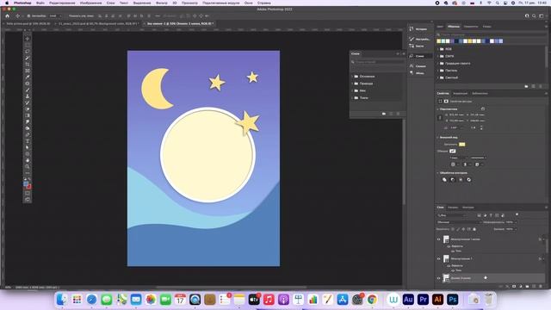
Task: Create new group in Layers panel
Action: (527, 287)
